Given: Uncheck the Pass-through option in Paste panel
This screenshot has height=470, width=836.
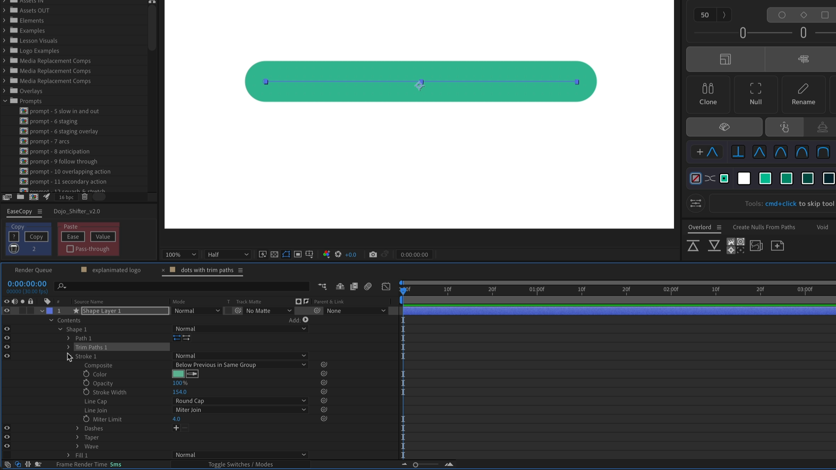Looking at the screenshot, I should click(70, 249).
